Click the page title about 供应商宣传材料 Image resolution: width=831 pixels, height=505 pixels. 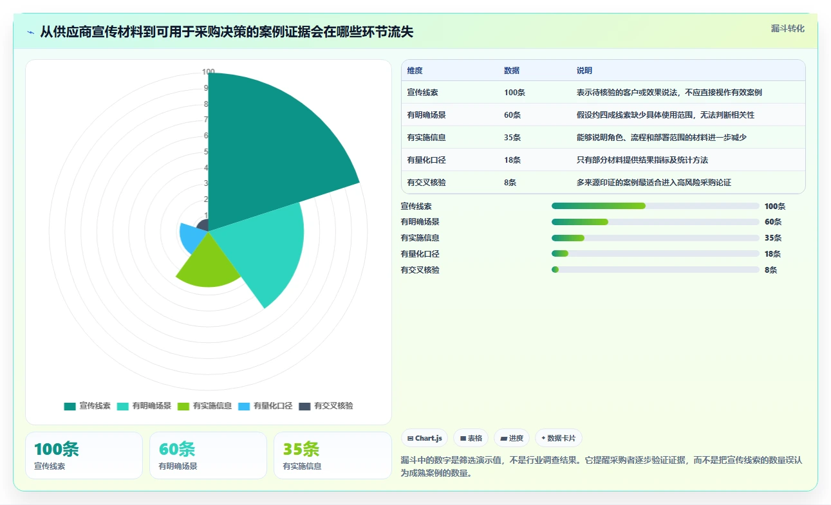227,32
